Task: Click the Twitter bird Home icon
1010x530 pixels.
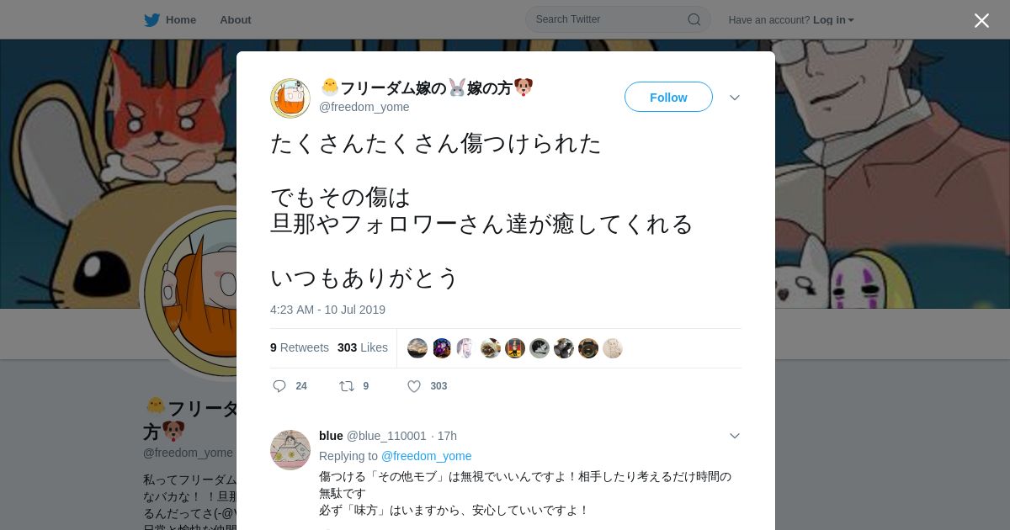Action: 151,19
